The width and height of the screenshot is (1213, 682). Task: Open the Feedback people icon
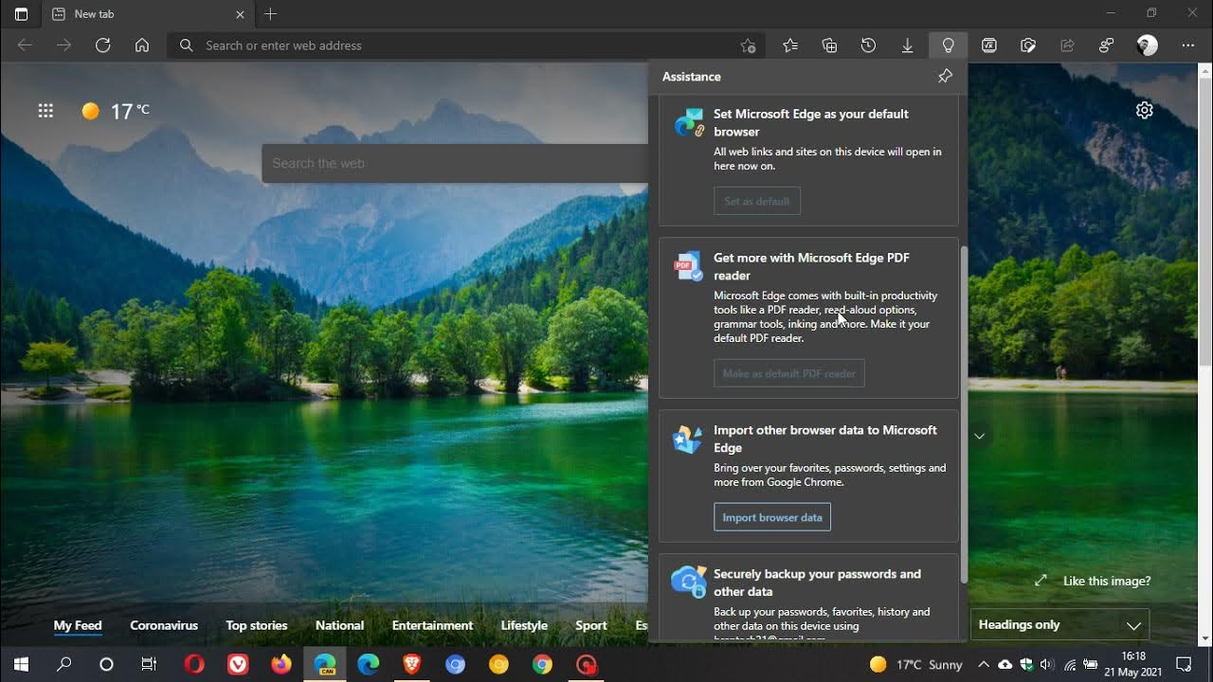click(x=1106, y=45)
